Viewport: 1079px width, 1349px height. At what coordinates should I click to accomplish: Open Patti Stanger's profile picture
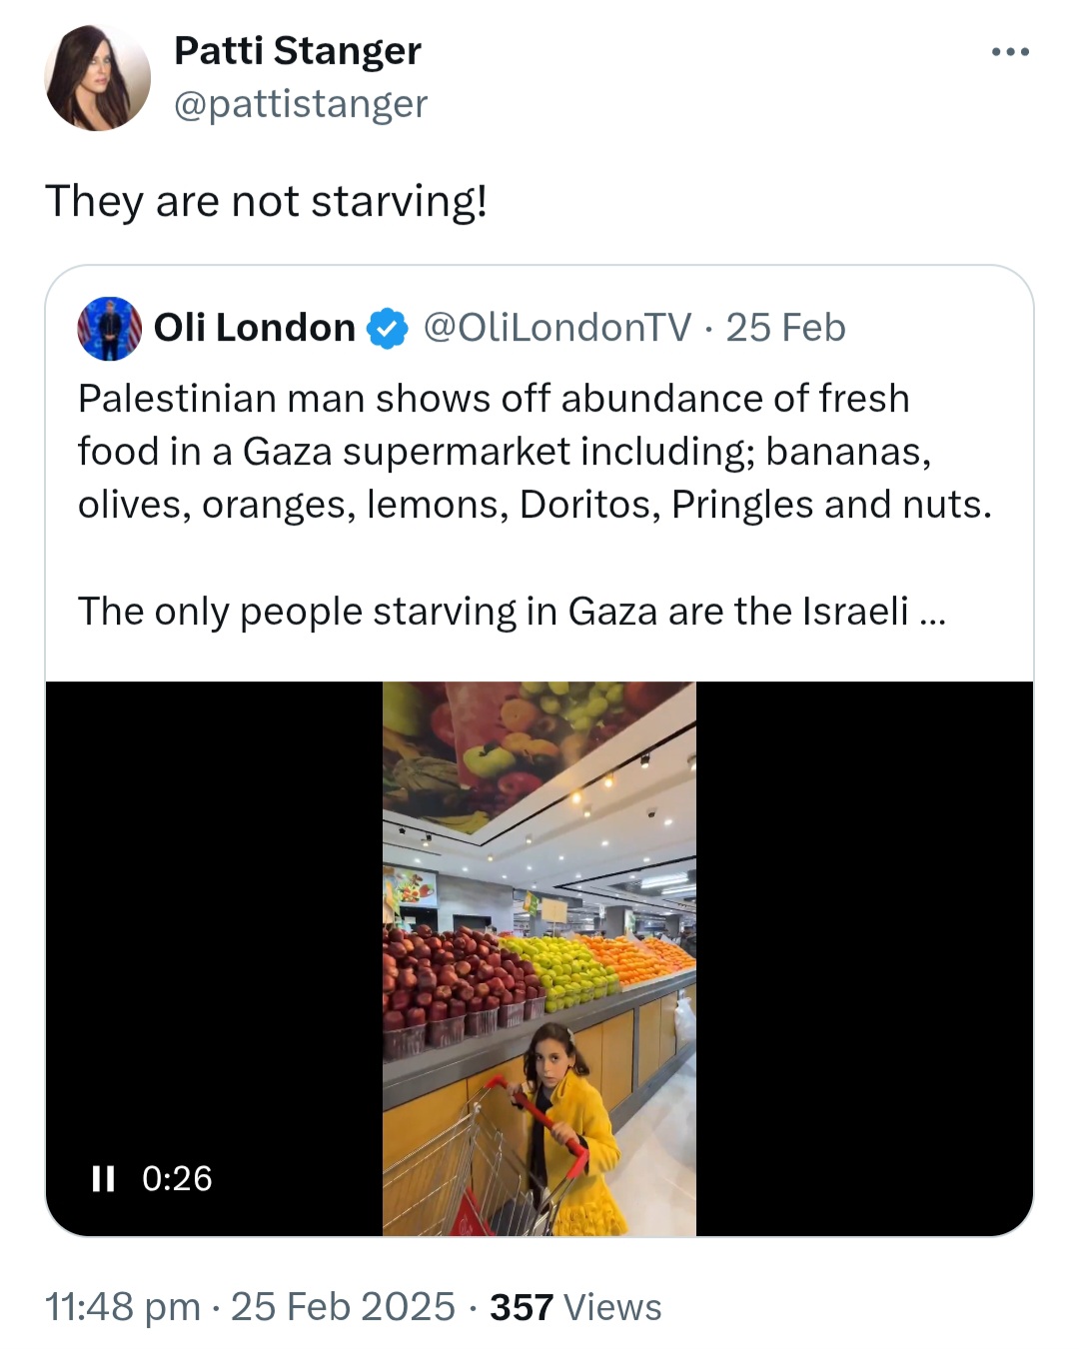(97, 78)
